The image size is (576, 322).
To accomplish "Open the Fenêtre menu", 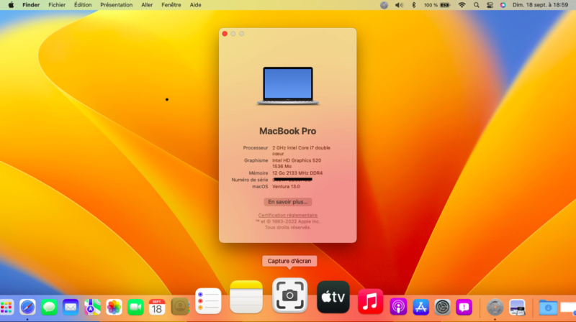I will 171,5.
